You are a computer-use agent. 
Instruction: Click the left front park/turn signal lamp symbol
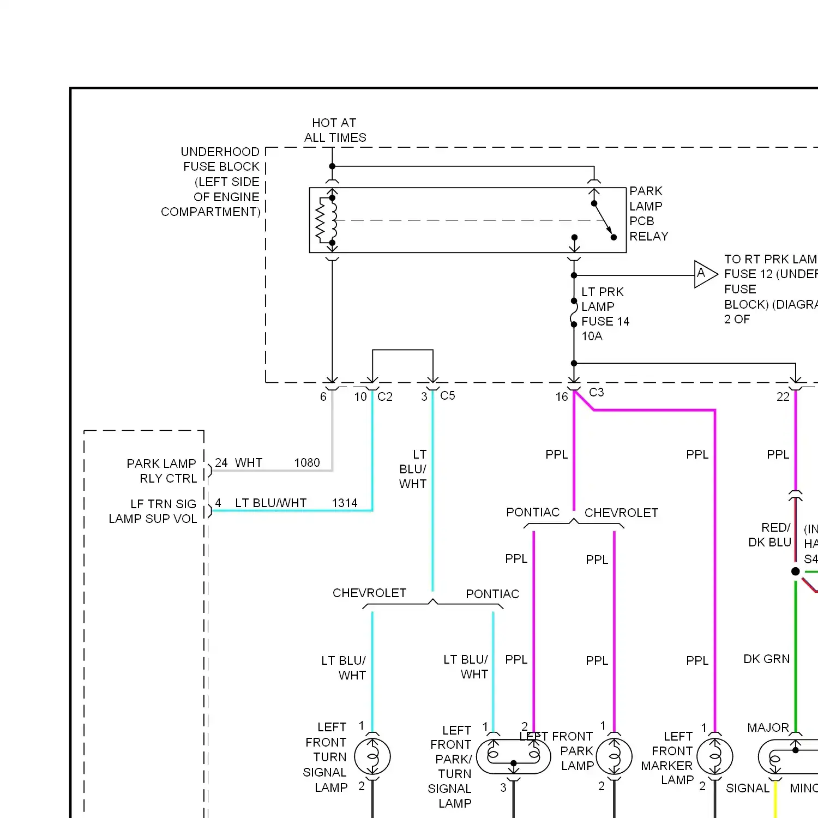(514, 756)
